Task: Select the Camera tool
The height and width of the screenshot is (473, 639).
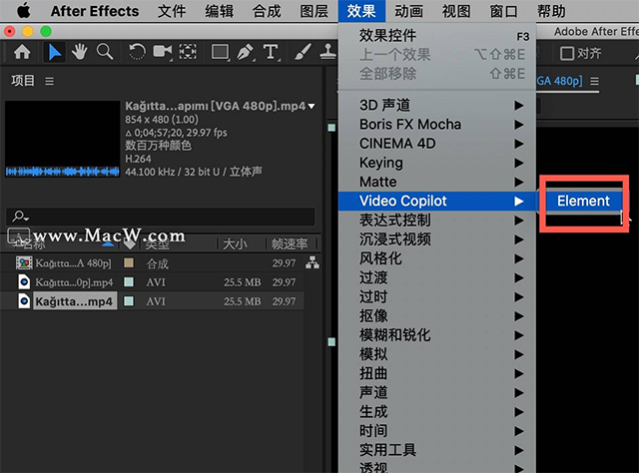Action: 162,52
